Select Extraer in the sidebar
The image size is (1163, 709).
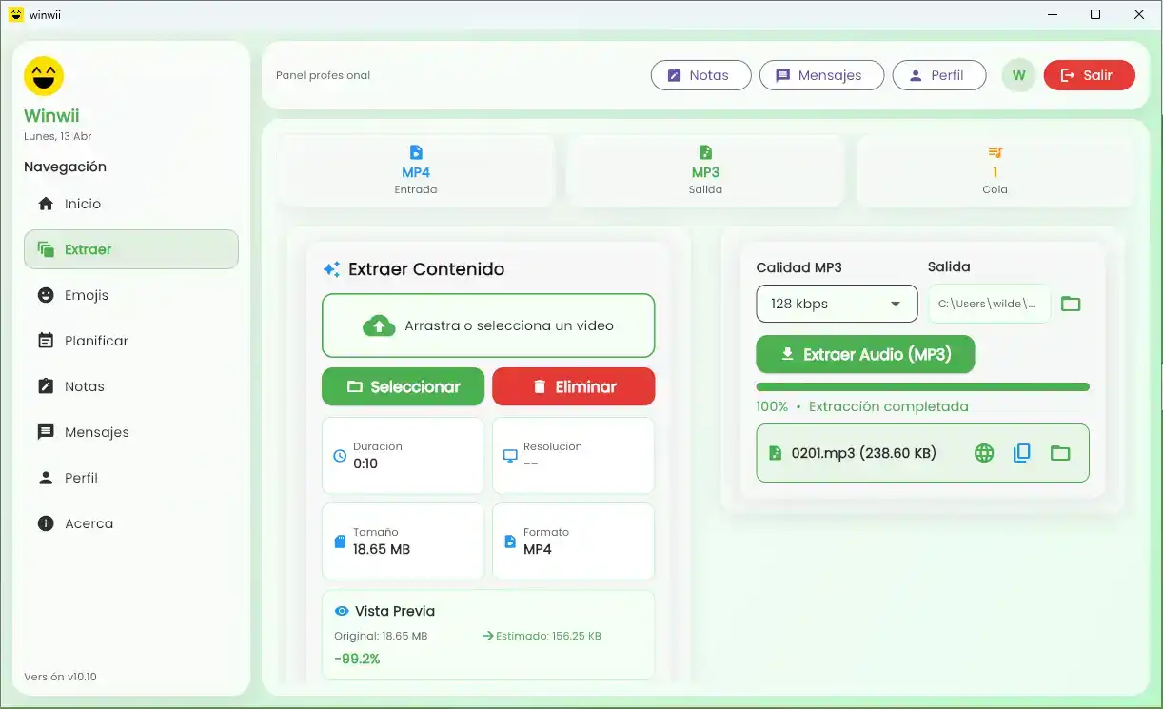131,249
